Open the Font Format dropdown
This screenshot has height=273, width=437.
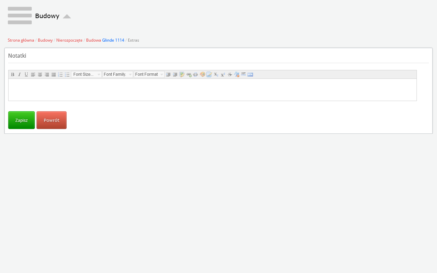pyautogui.click(x=149, y=74)
